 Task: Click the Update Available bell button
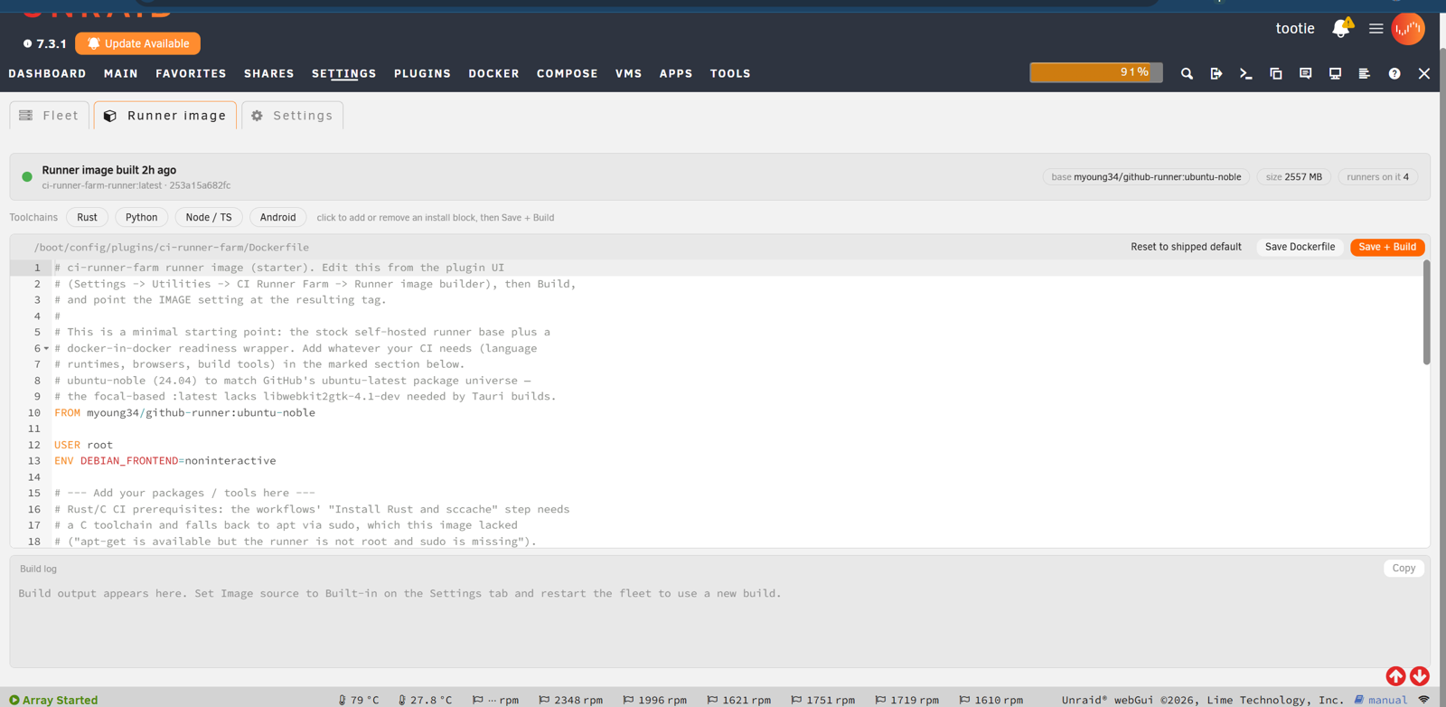pos(138,43)
